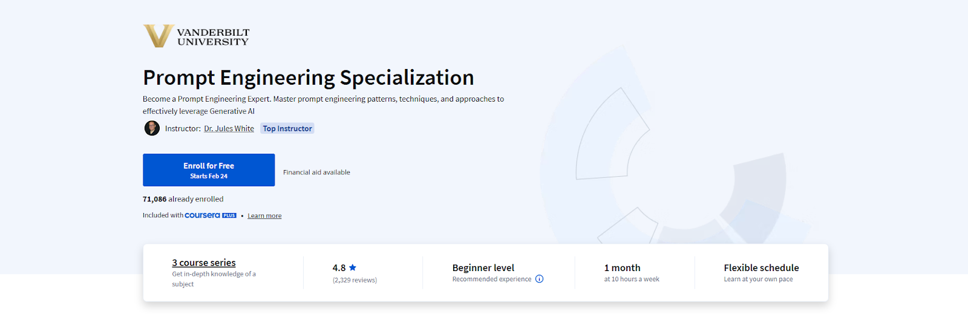Screen dimensions: 968x314
Task: Click the Beginner level heading
Action: point(483,267)
